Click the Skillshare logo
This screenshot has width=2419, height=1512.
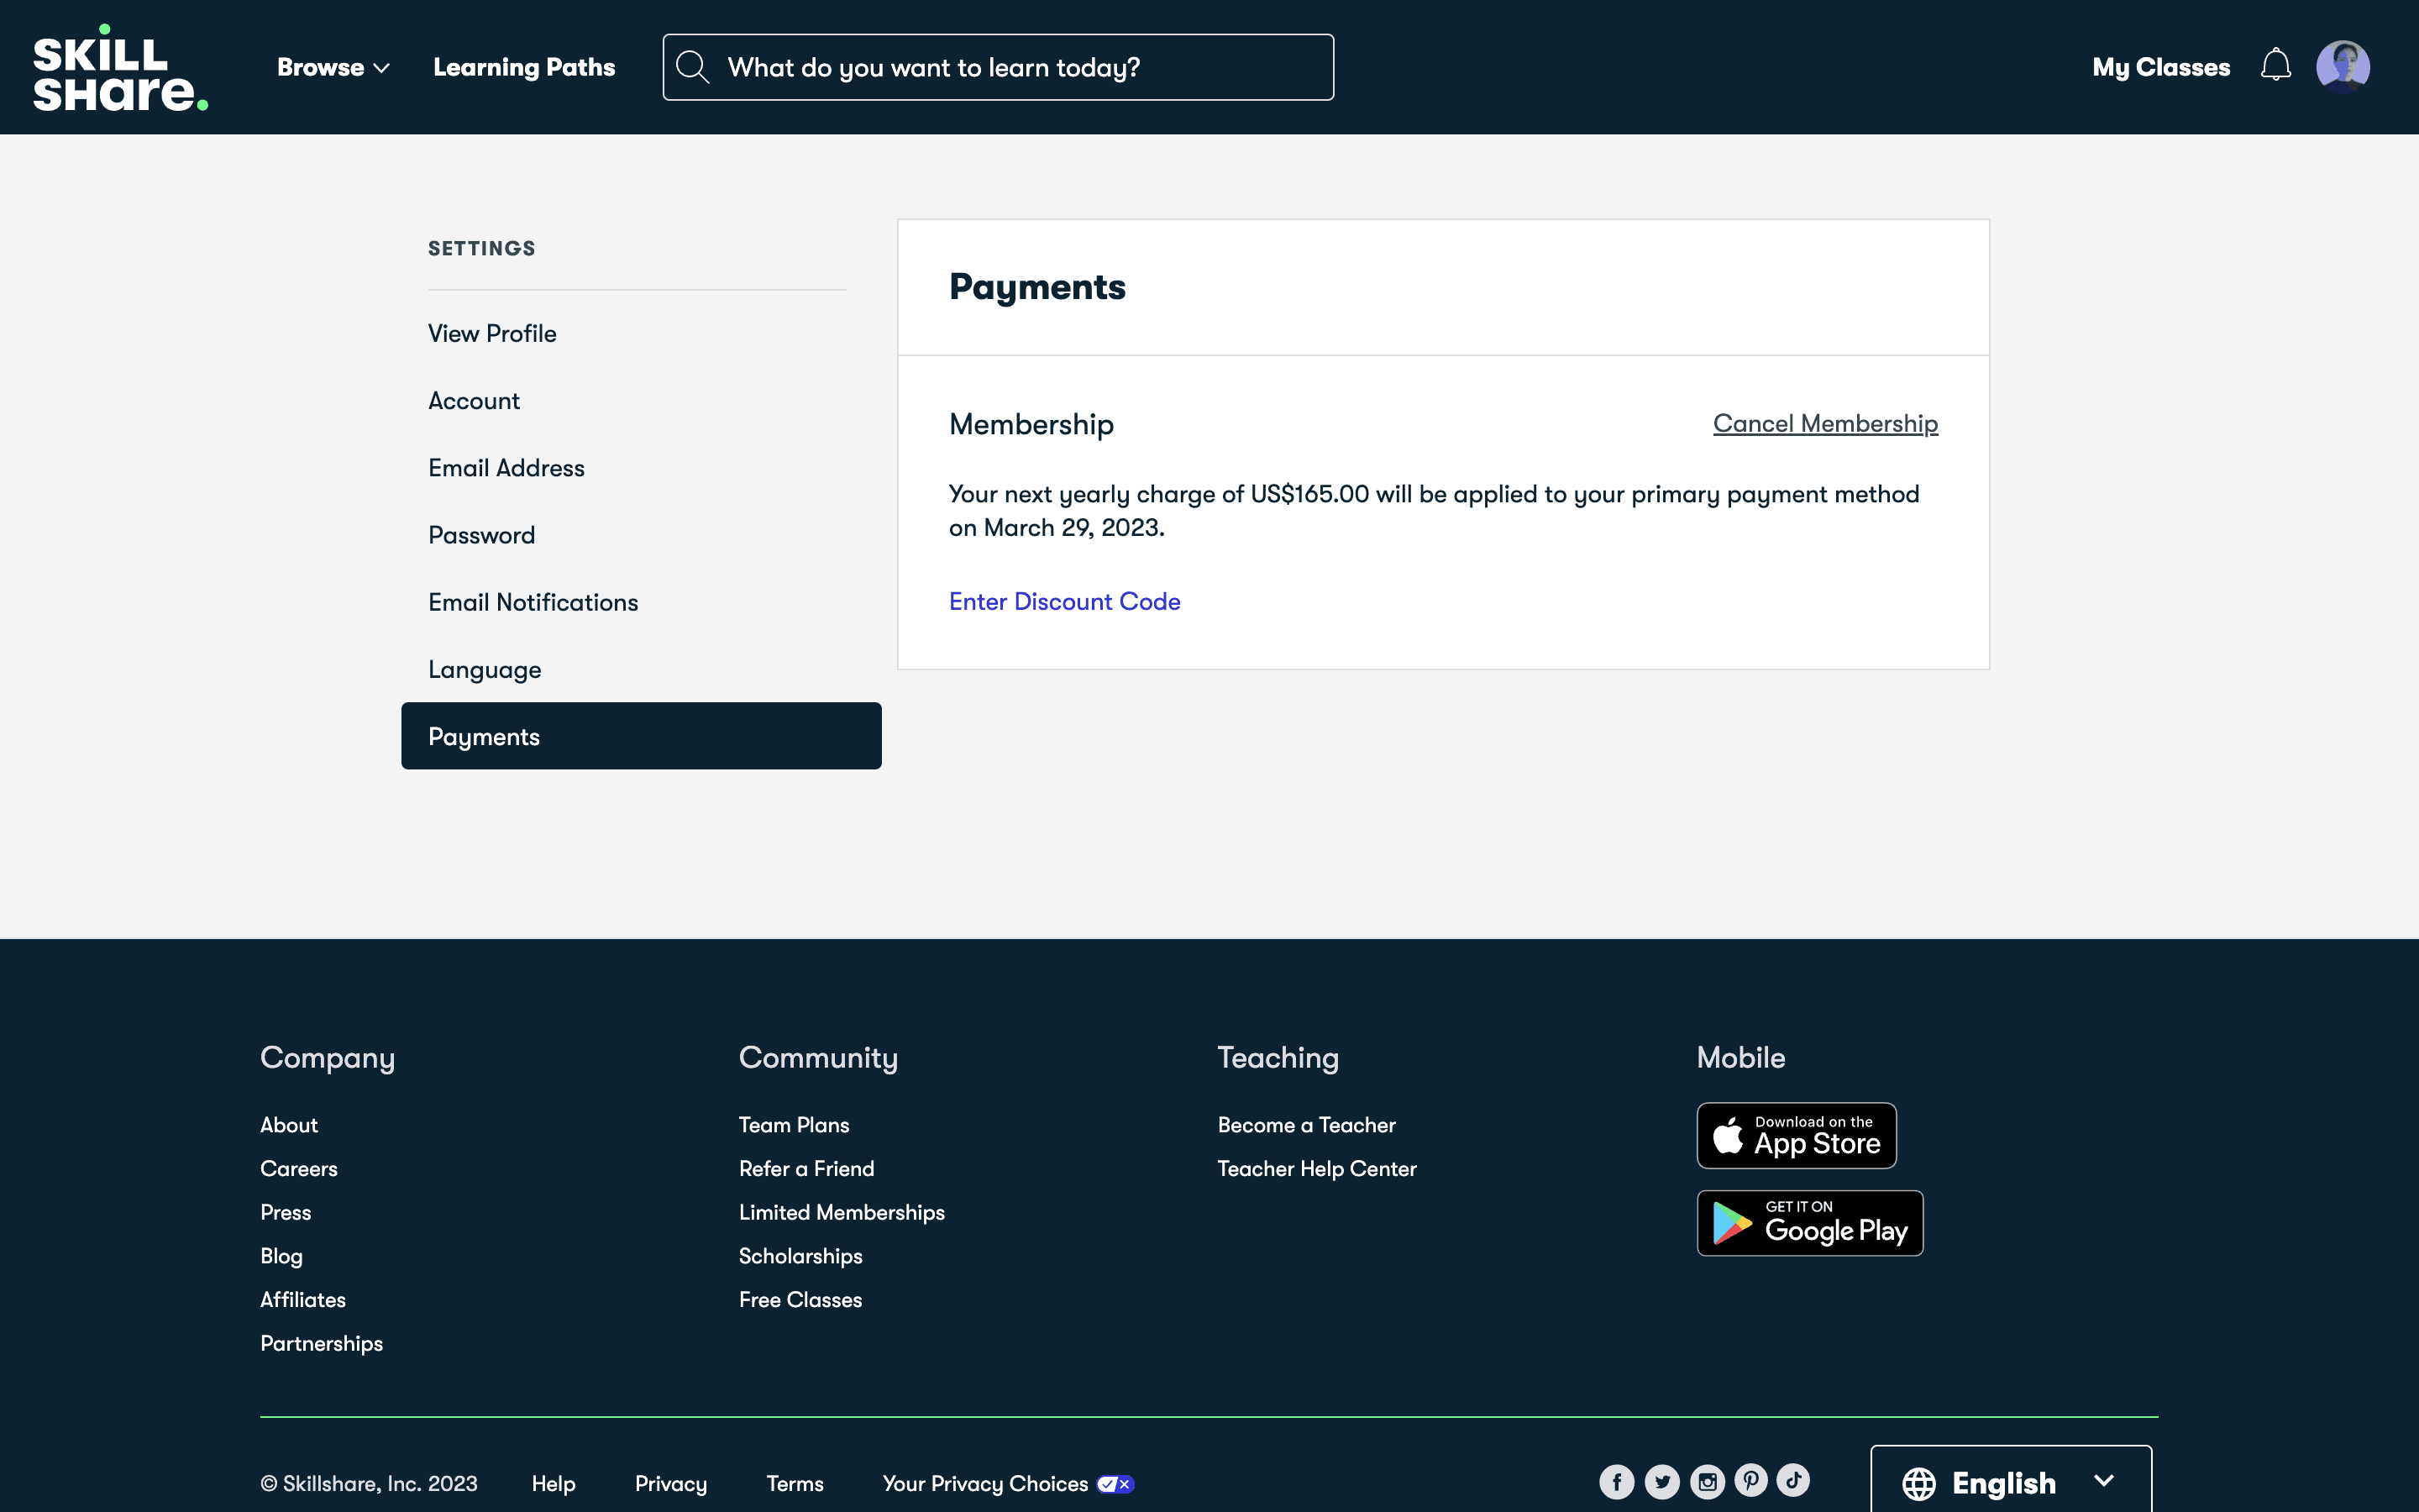coord(120,68)
